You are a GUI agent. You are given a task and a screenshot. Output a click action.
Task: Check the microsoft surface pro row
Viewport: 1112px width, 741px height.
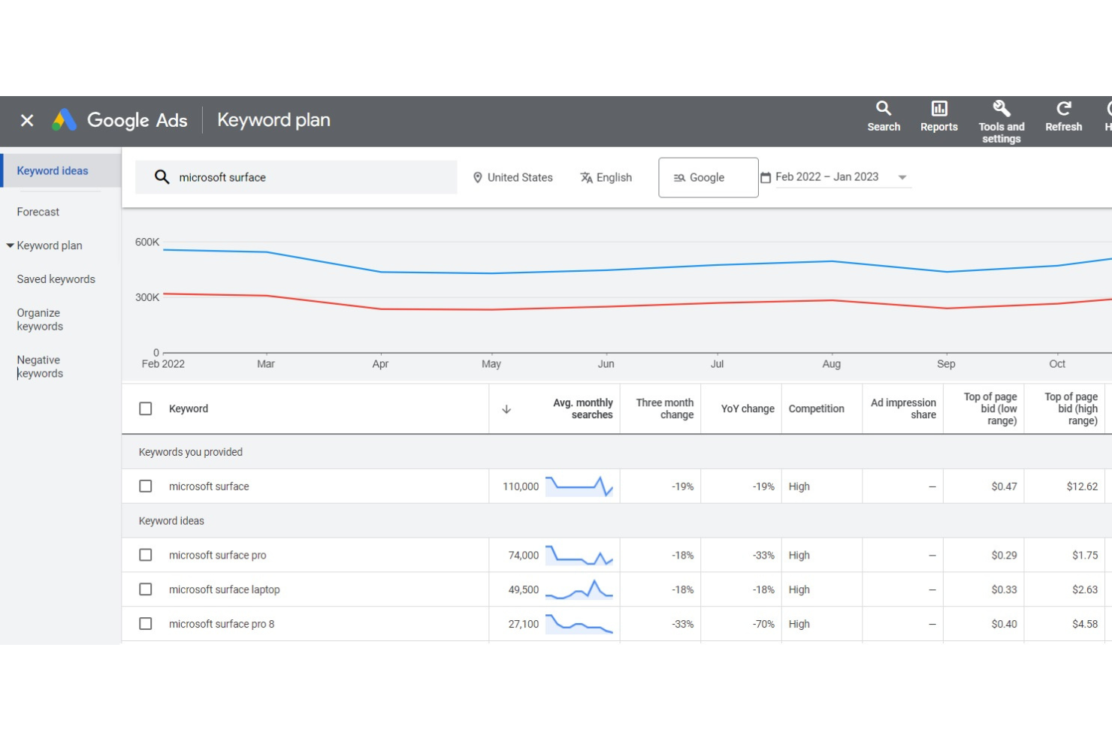pos(146,555)
